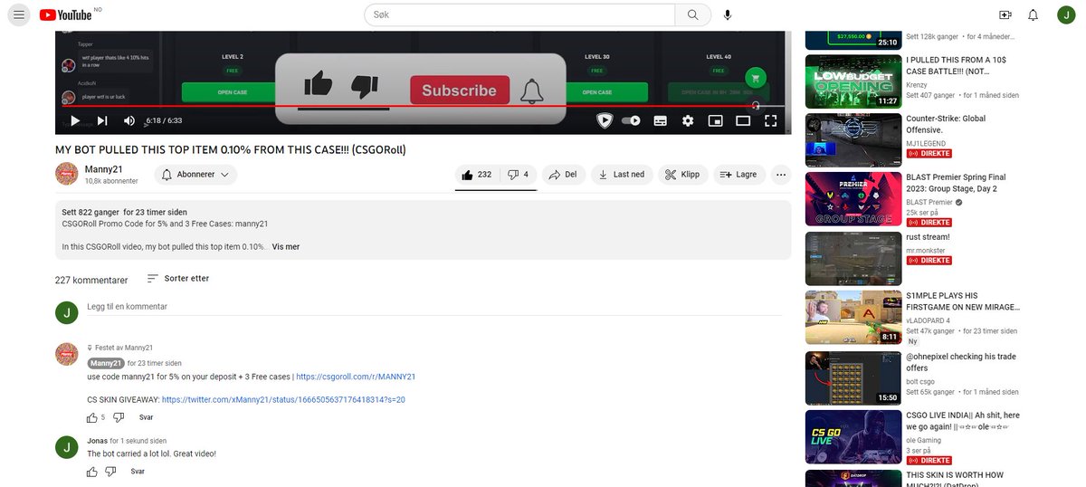Open Jonas commenter name
Screen dimensions: 1086x487
coord(97,441)
